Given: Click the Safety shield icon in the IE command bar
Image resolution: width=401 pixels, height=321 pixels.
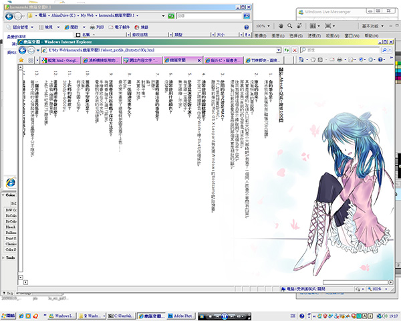Looking at the screenshot, I should (361, 60).
